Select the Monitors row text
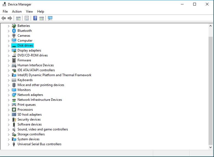The height and width of the screenshot is (157, 214). click(x=24, y=90)
